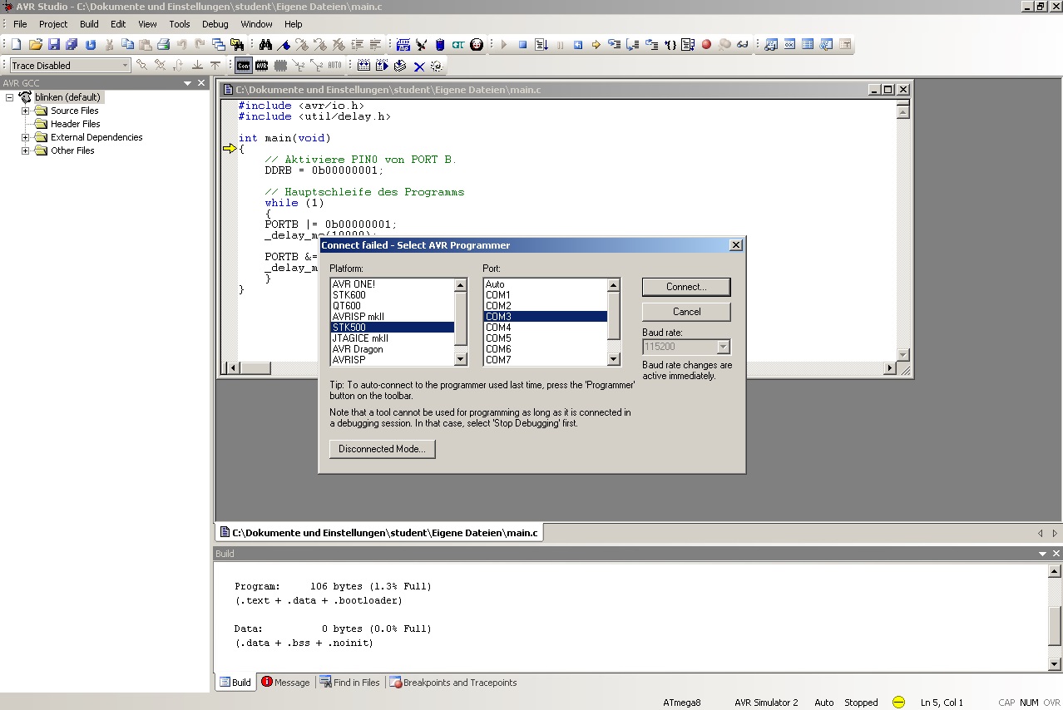Click the Step Over icon
This screenshot has height=710, width=1063.
[x=633, y=45]
